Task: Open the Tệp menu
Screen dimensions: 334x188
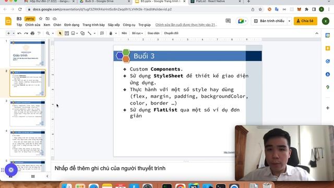Action: click(19, 25)
